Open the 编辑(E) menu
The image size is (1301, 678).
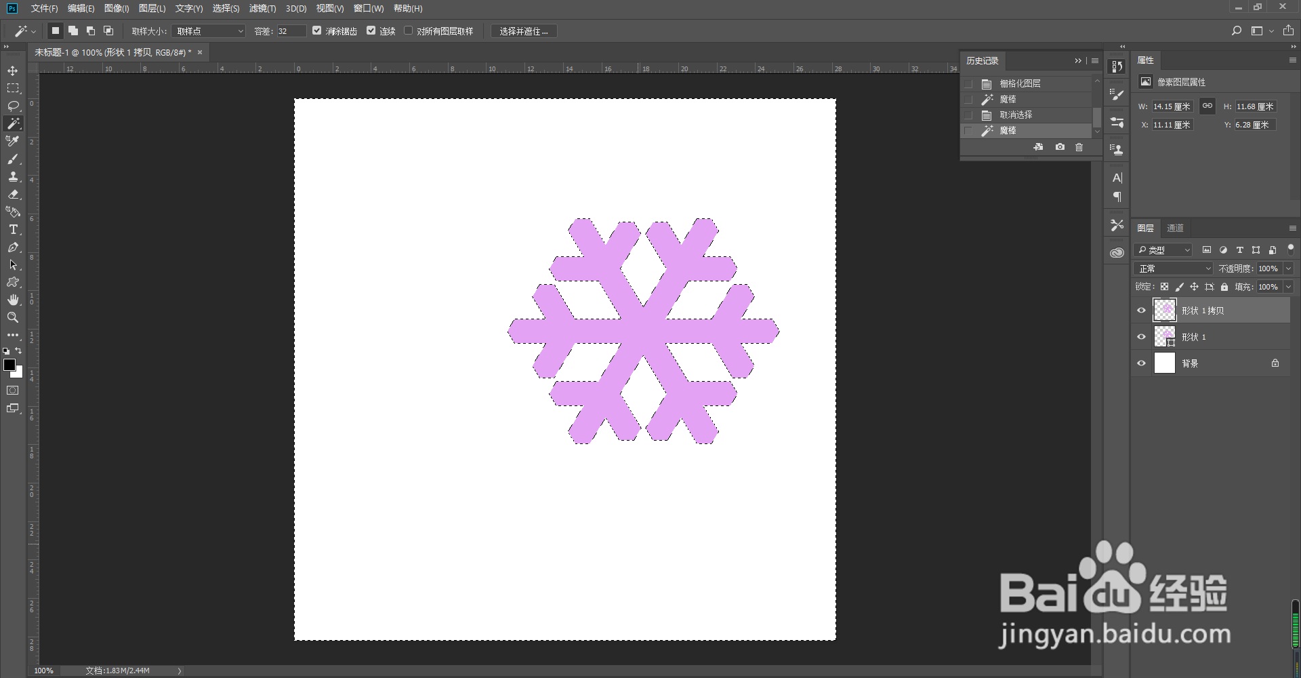(81, 9)
